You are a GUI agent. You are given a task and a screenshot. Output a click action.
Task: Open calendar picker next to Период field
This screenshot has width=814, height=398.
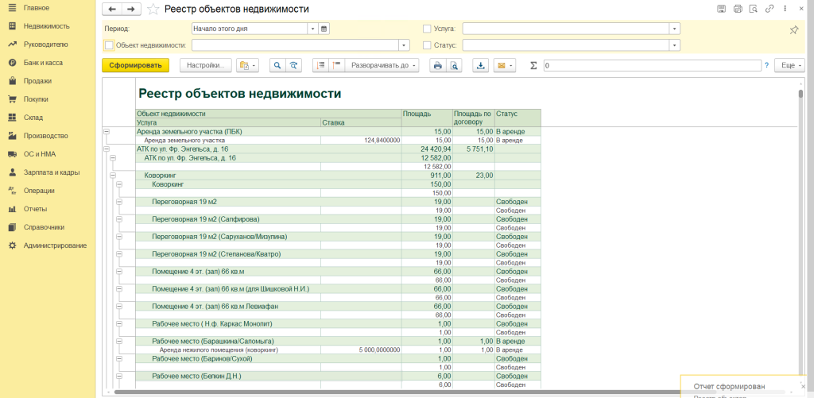coord(324,29)
